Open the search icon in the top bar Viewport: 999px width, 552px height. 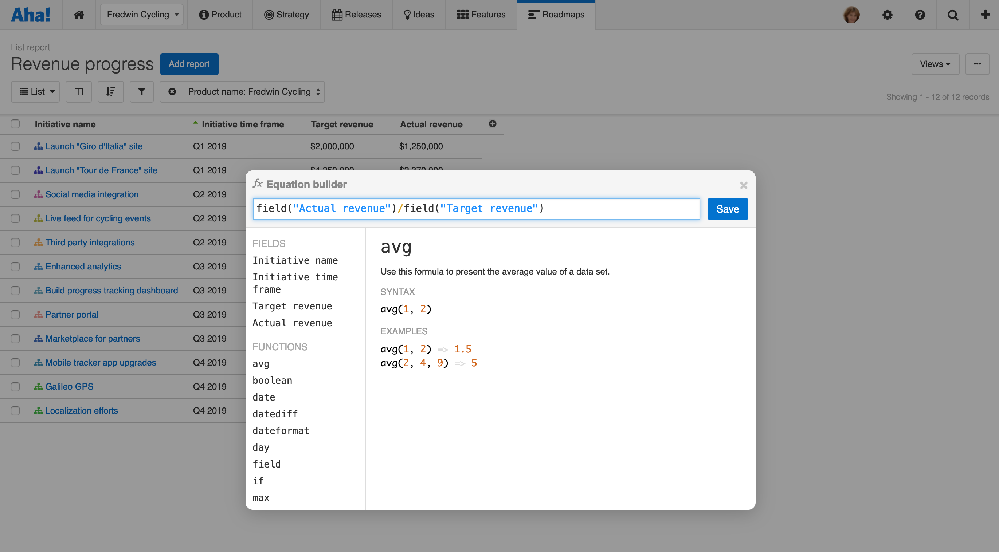pyautogui.click(x=953, y=15)
